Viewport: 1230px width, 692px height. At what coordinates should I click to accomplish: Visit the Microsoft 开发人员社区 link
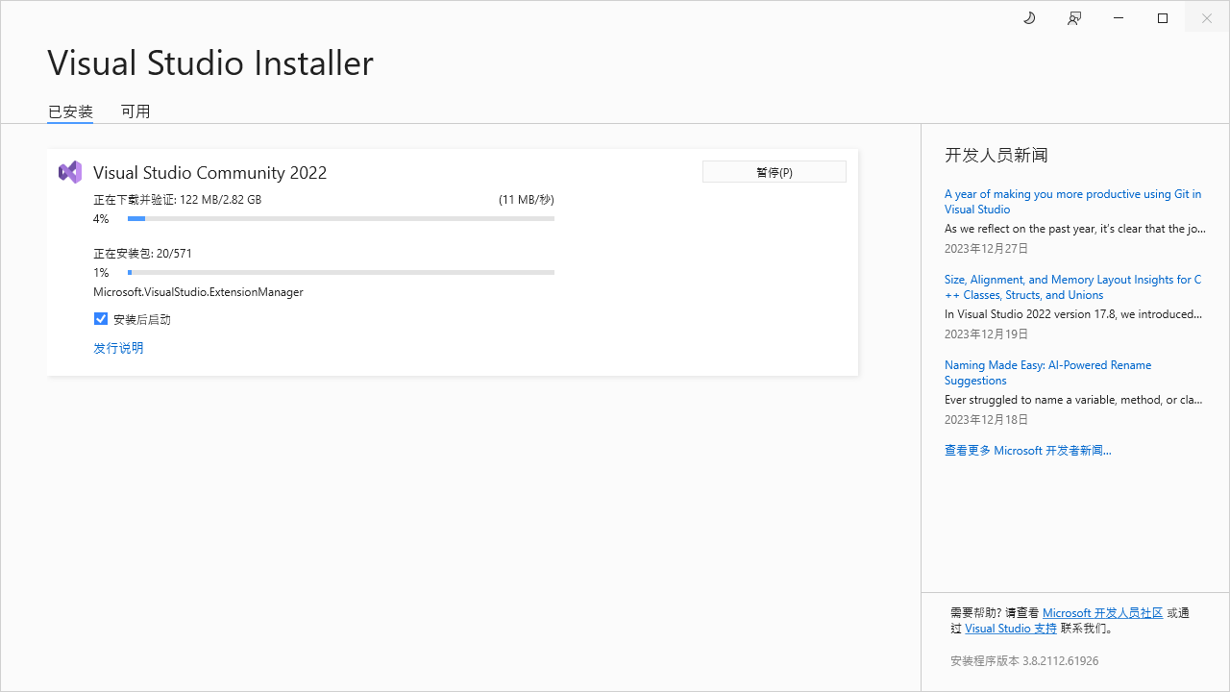point(1102,612)
